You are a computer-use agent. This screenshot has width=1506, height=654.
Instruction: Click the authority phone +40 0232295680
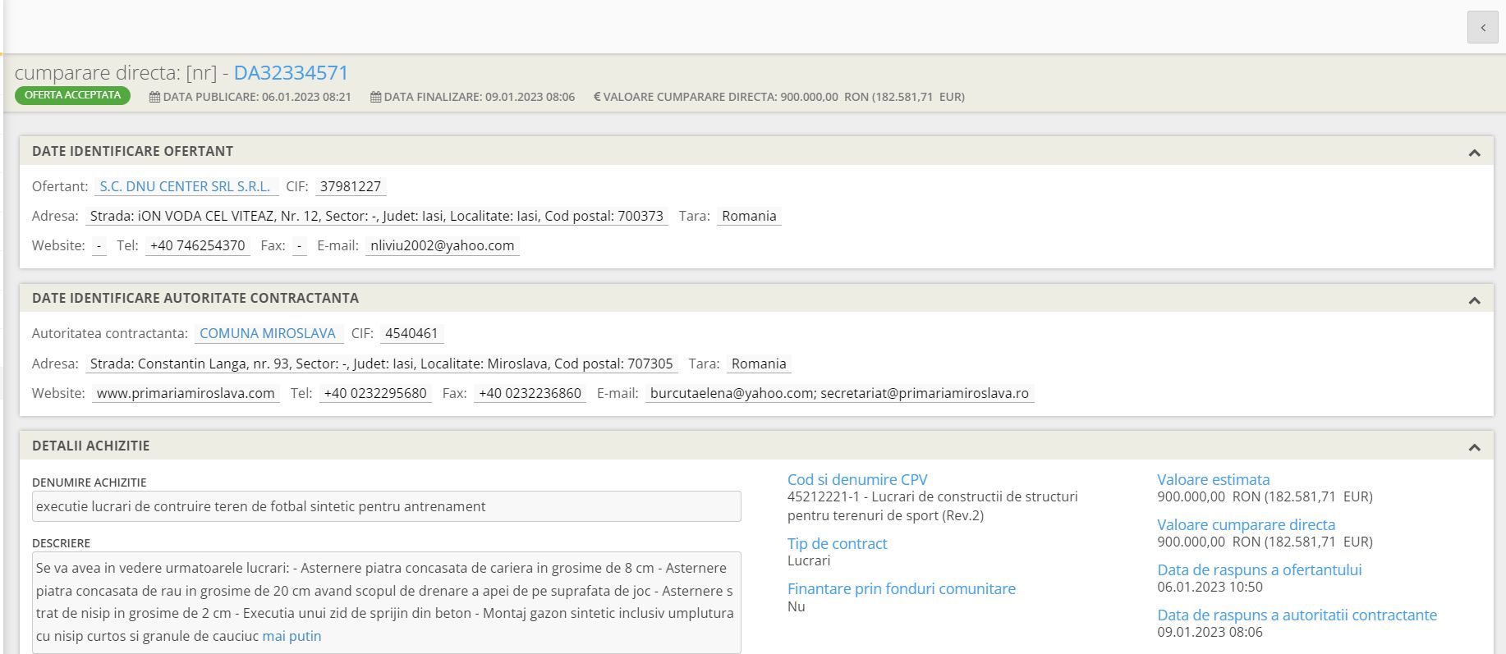pos(375,393)
